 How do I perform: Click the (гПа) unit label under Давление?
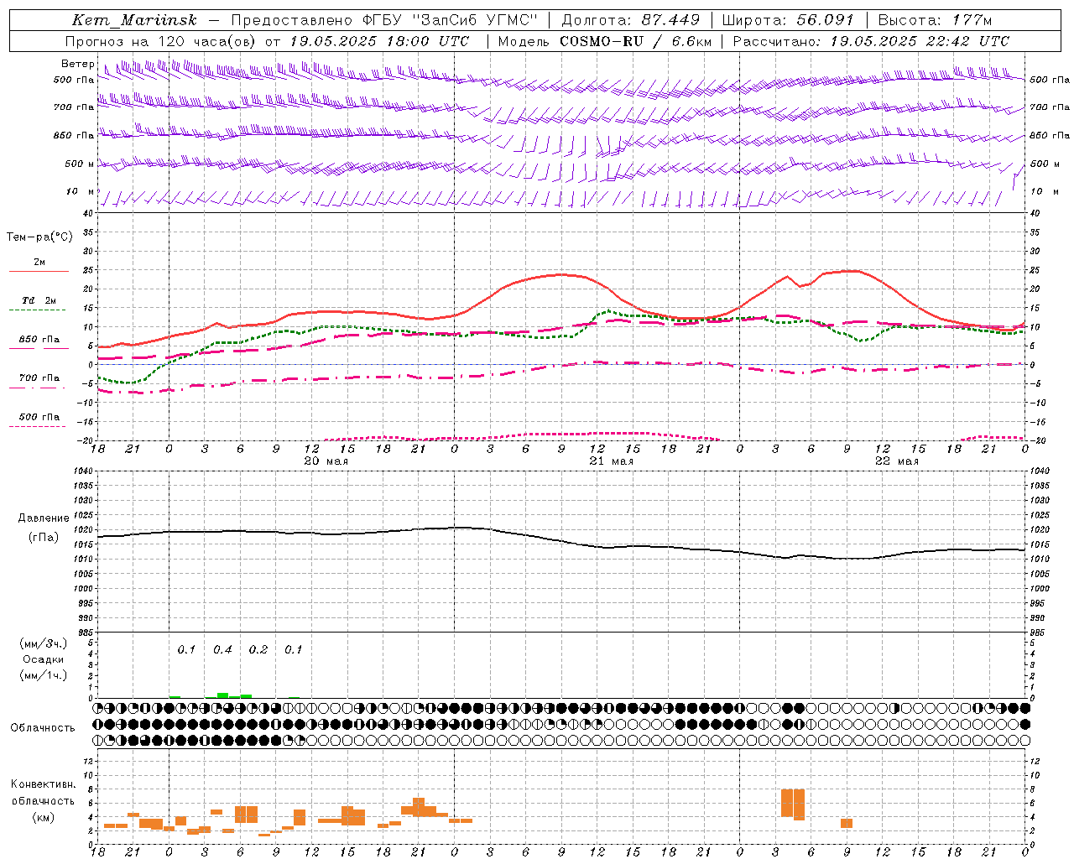(x=44, y=538)
